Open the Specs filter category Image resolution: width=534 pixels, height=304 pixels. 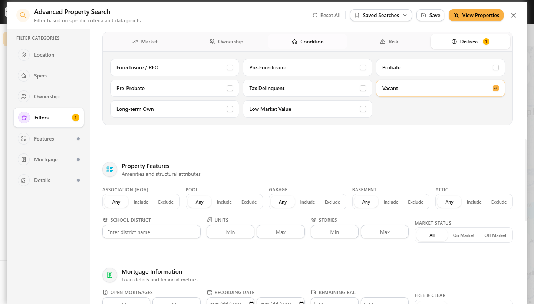[49, 76]
